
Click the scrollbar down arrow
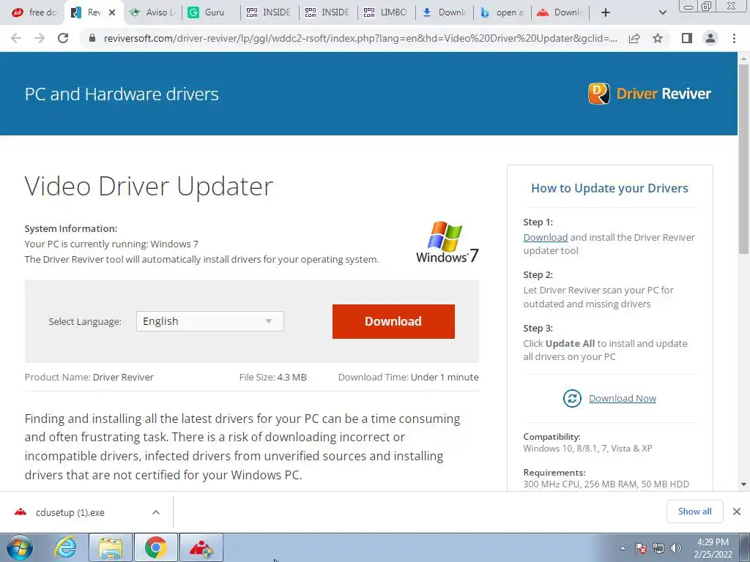pos(743,484)
